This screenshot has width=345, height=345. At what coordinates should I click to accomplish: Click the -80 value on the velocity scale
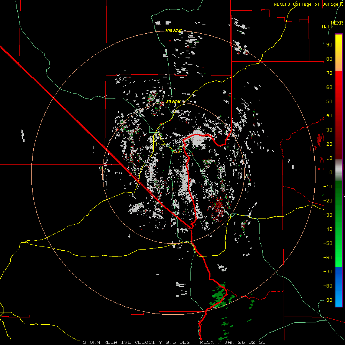click(x=328, y=286)
